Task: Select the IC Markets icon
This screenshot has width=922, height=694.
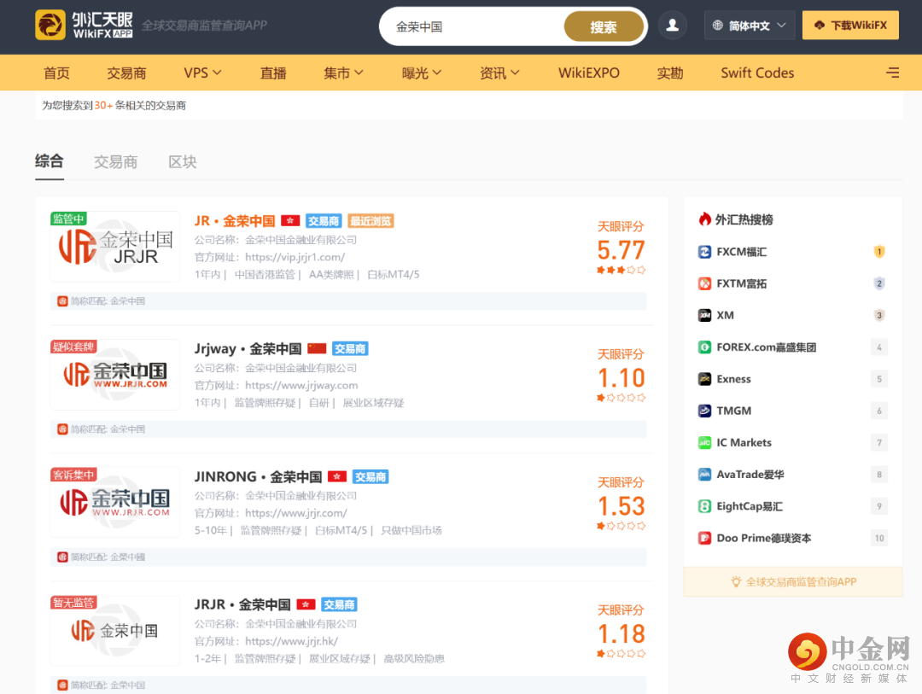Action: click(702, 442)
